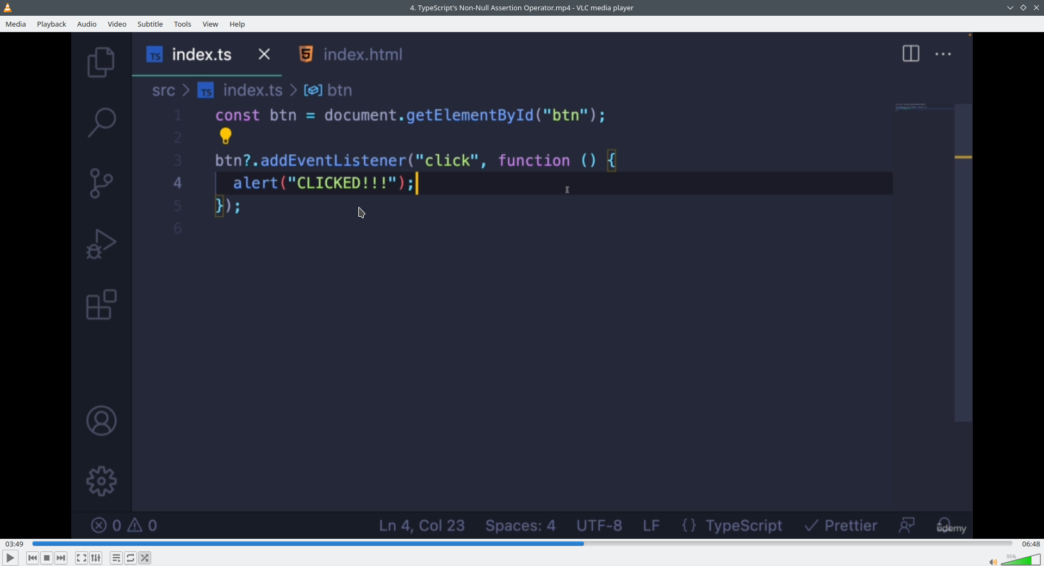Click LF line ending status entry

[x=651, y=526]
